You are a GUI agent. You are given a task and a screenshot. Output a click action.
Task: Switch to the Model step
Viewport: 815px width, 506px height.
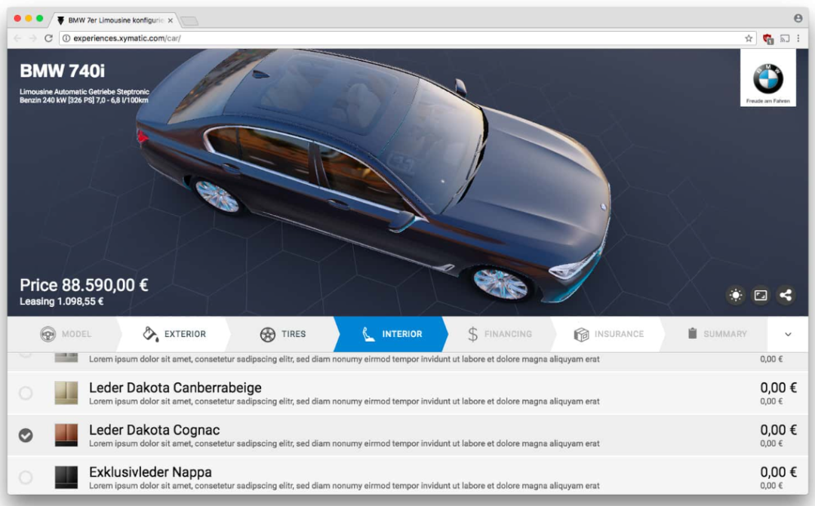click(x=66, y=334)
